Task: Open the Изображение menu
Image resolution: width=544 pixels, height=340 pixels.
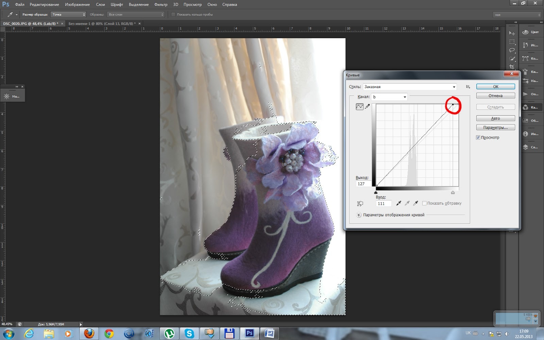Action: (78, 4)
